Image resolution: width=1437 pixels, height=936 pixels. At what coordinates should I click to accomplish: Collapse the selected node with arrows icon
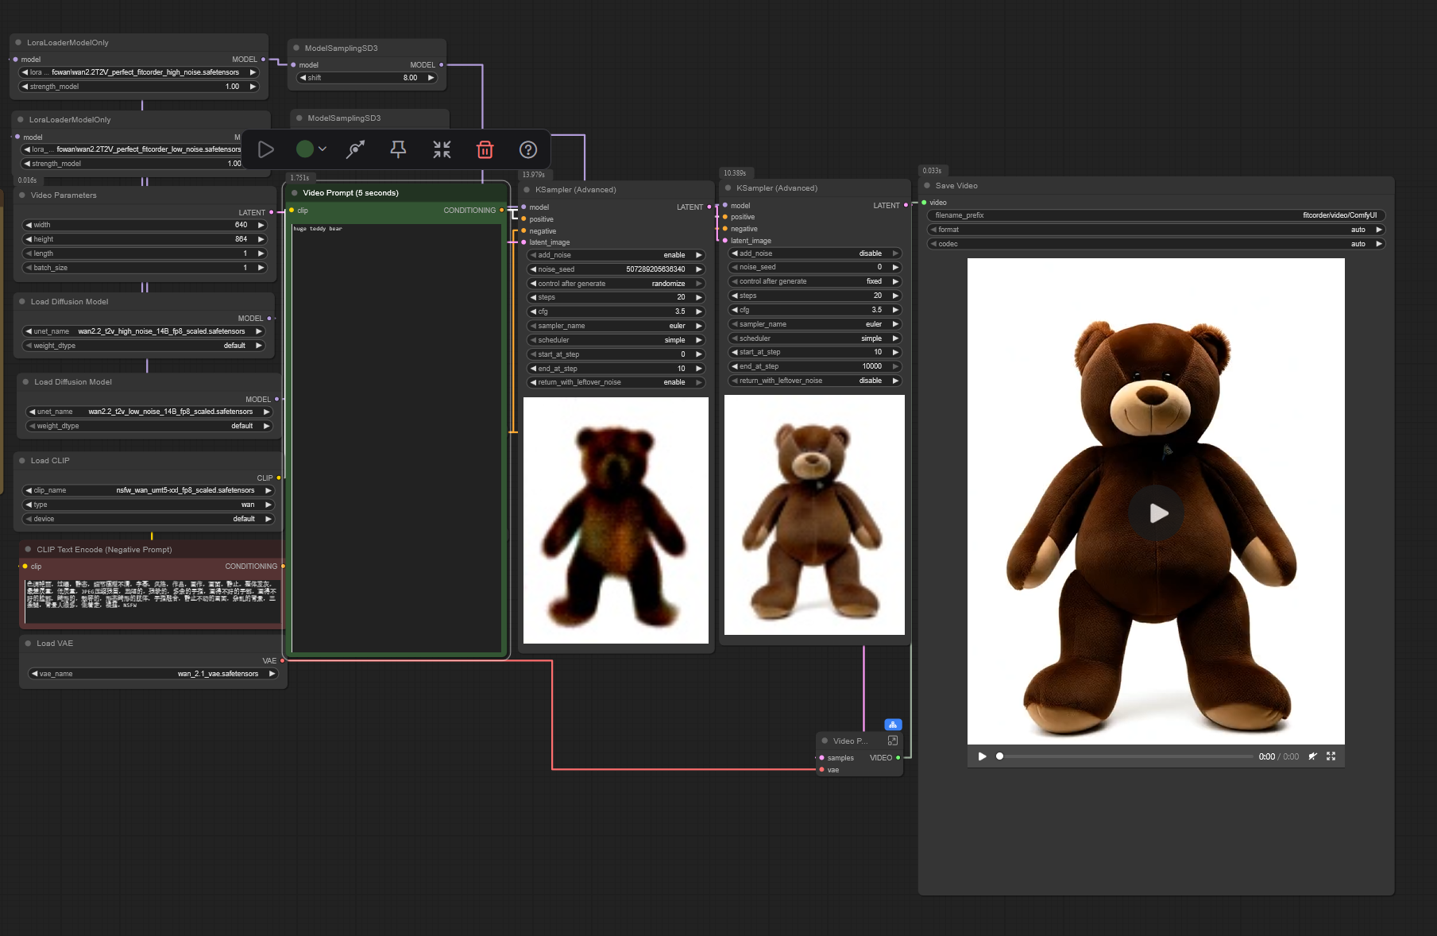442,149
